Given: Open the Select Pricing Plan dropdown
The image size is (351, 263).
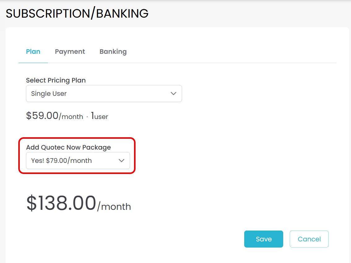Looking at the screenshot, I should coord(104,94).
